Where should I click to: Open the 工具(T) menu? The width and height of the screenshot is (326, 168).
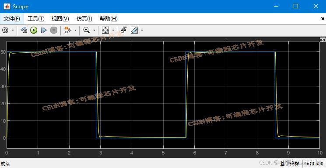[x=36, y=19]
